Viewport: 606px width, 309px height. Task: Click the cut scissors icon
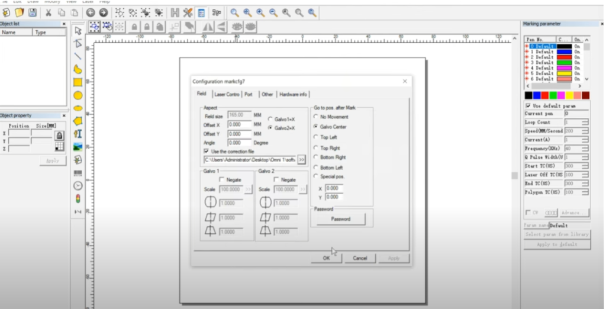(x=48, y=12)
